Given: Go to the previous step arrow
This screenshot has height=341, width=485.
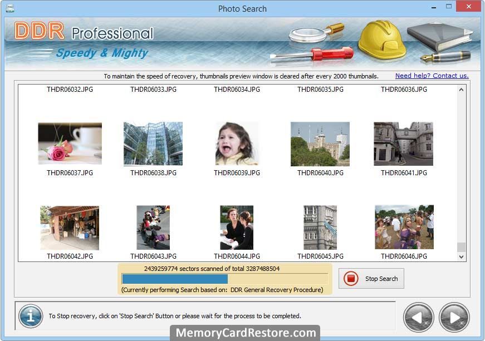Looking at the screenshot, I should pyautogui.click(x=418, y=317).
